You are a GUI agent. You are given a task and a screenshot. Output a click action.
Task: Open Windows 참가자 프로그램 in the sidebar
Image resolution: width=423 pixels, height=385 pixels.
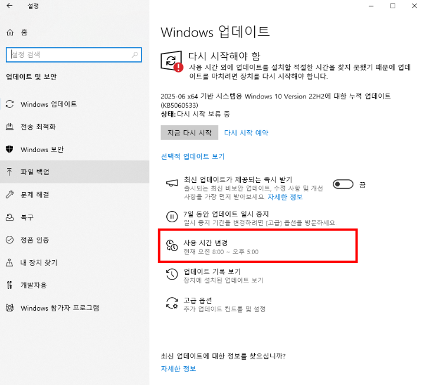point(74,308)
